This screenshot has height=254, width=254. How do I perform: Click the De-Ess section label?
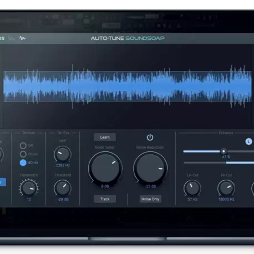click(x=63, y=133)
